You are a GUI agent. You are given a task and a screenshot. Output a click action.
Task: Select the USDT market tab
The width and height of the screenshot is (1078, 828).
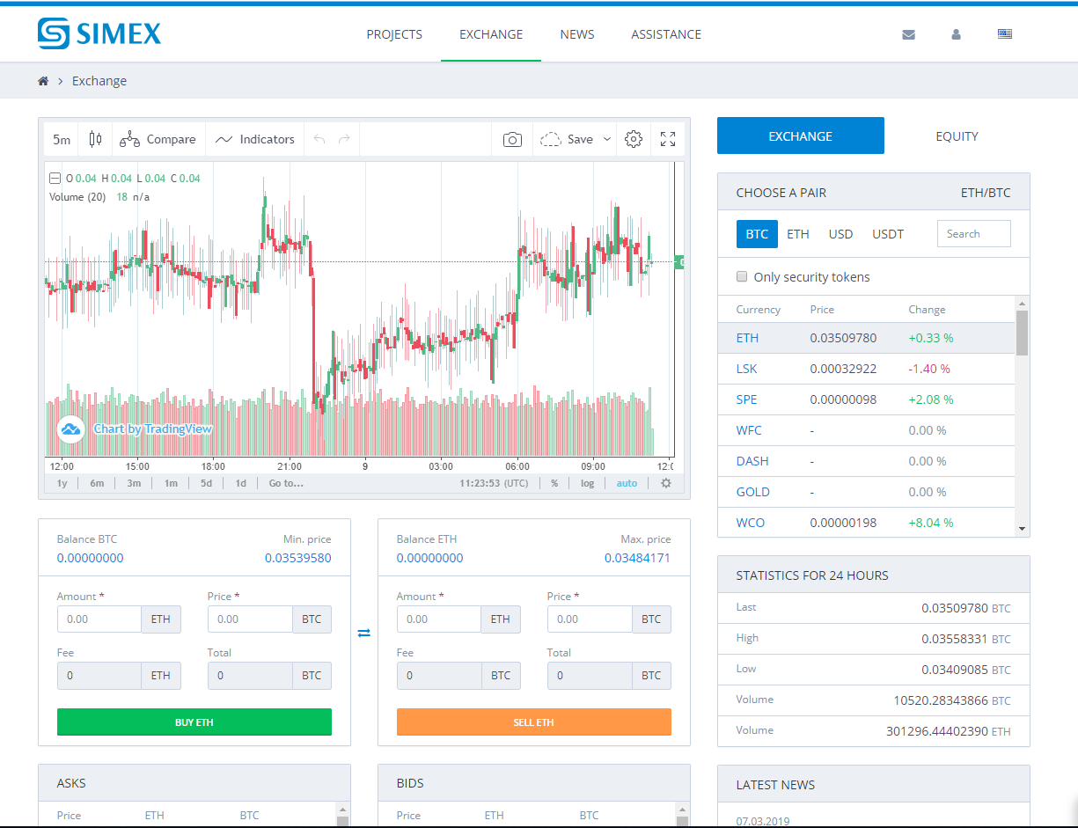pyautogui.click(x=888, y=234)
